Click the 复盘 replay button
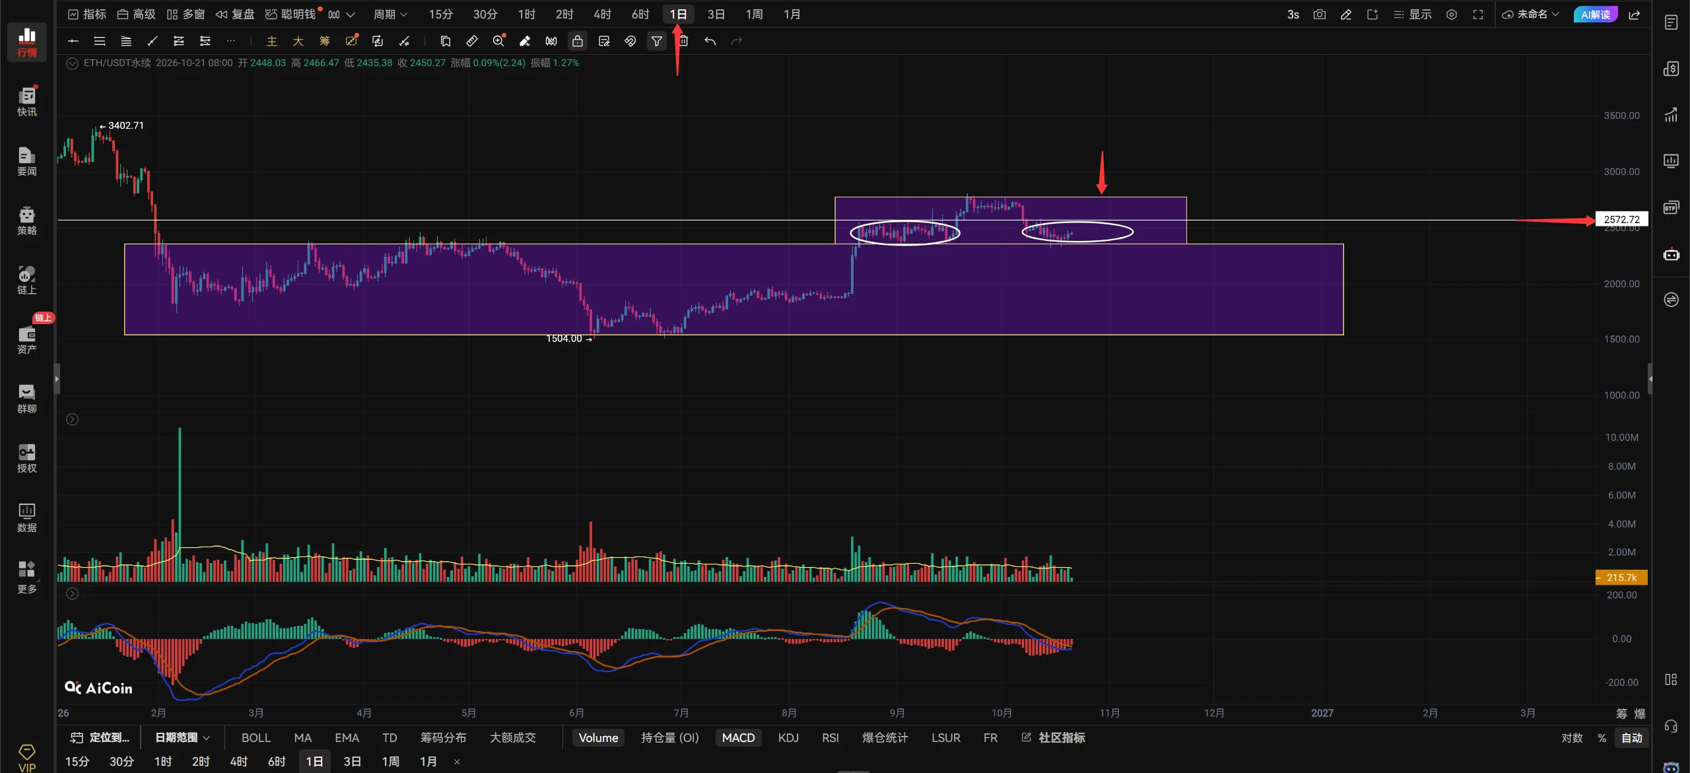The height and width of the screenshot is (773, 1690). point(235,15)
